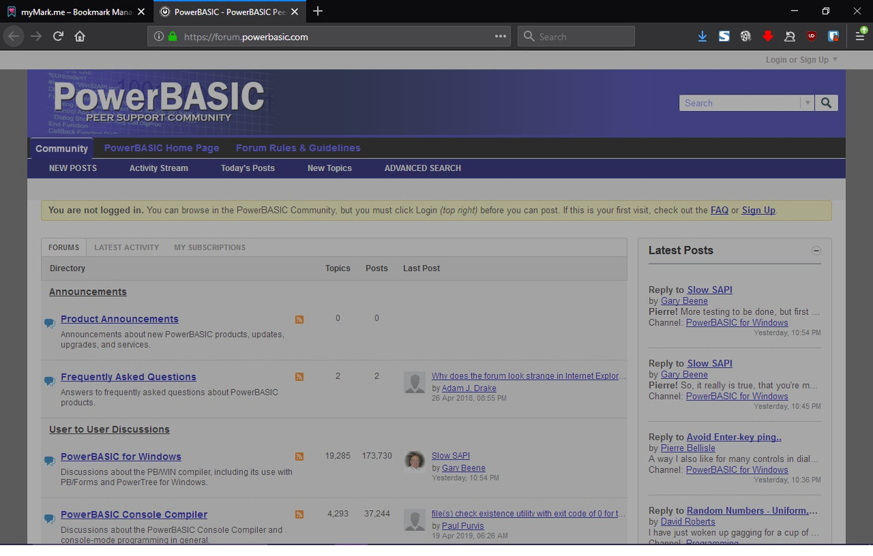Screen dimensions: 873x556
Task: Click the forum search magnifier button
Action: click(826, 103)
